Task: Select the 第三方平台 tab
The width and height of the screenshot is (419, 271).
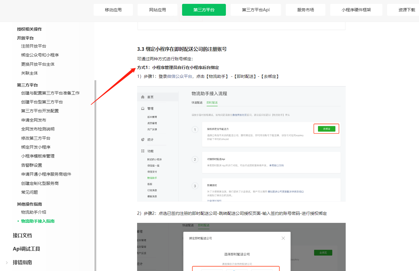Action: [x=204, y=10]
